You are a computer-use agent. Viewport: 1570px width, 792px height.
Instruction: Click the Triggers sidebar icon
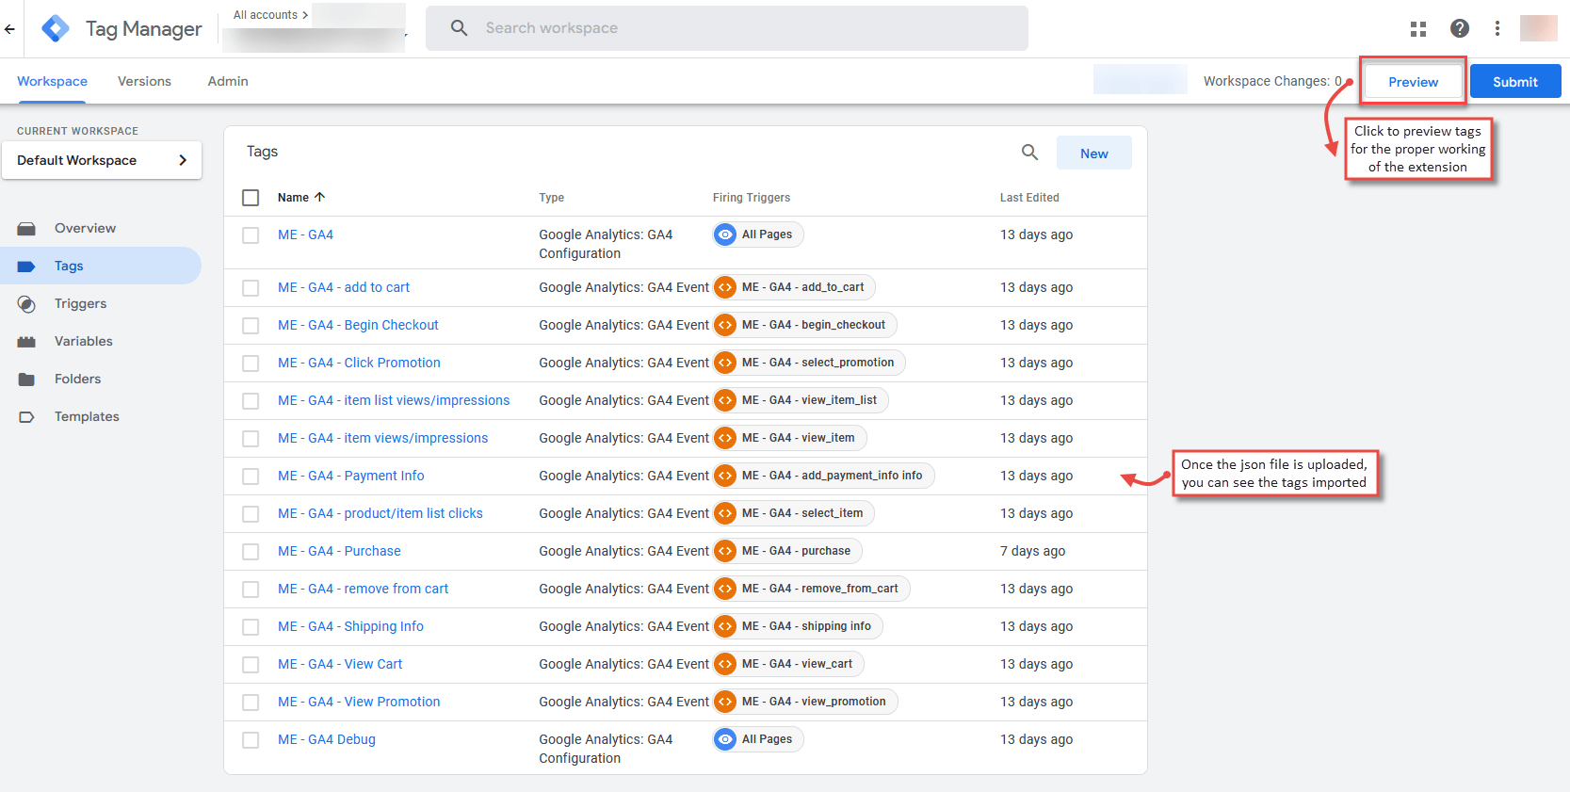click(x=26, y=304)
